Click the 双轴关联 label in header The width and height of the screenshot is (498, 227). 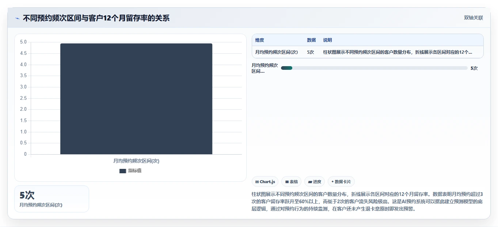pos(474,18)
